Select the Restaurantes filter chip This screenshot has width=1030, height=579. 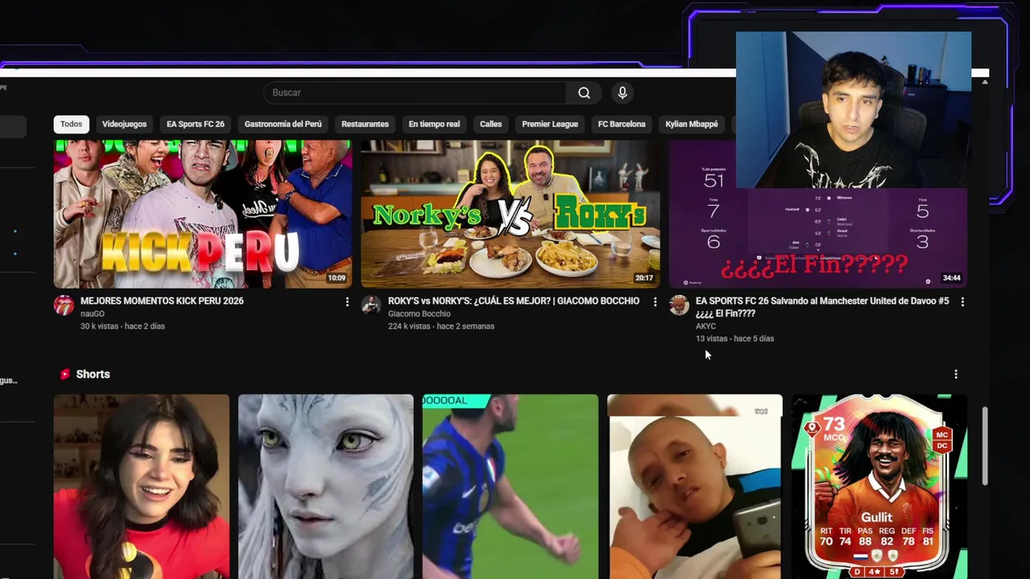[x=365, y=124]
